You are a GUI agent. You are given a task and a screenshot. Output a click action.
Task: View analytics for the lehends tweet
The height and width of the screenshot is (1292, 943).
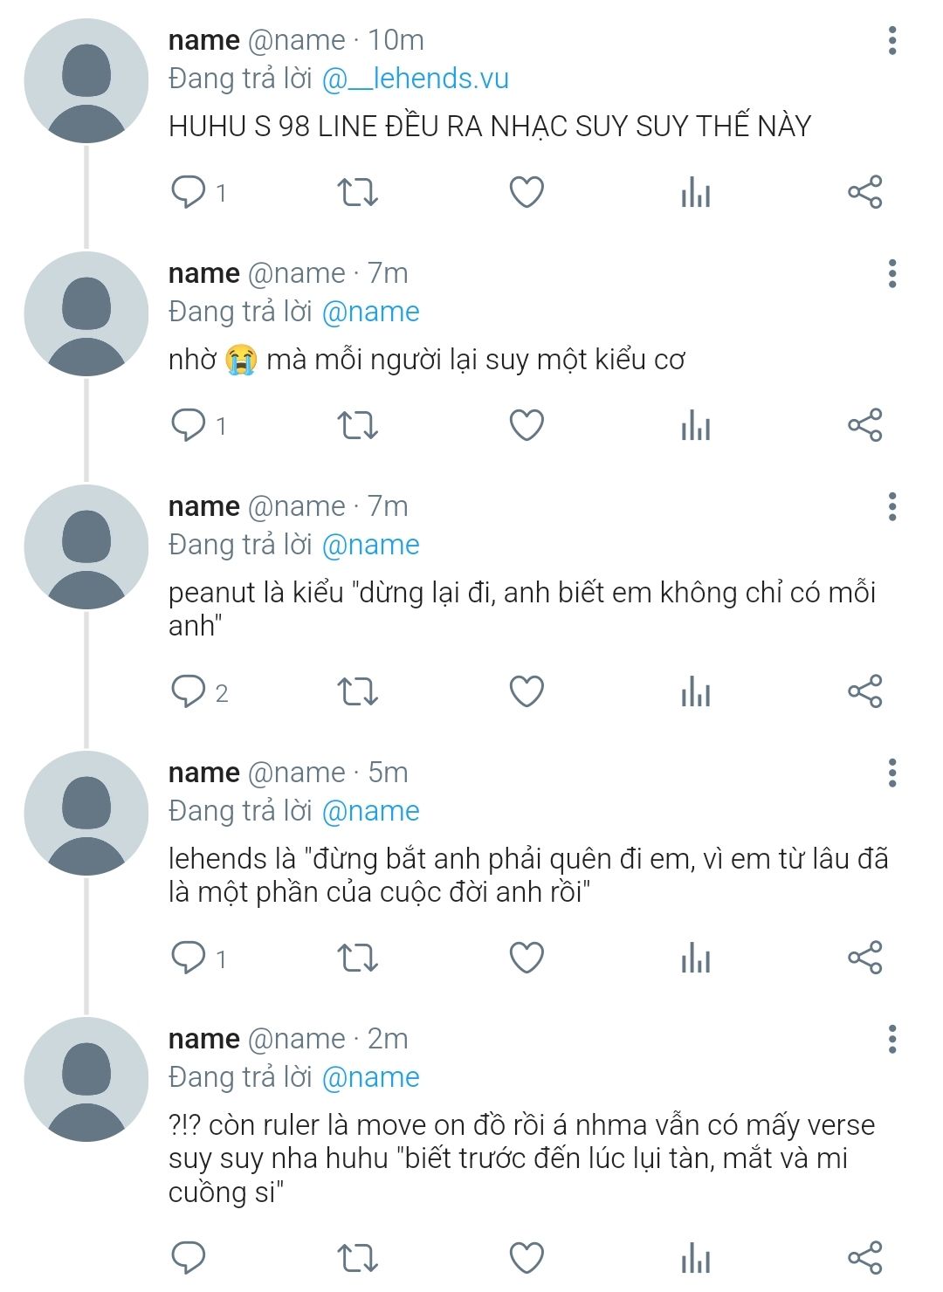pos(696,958)
